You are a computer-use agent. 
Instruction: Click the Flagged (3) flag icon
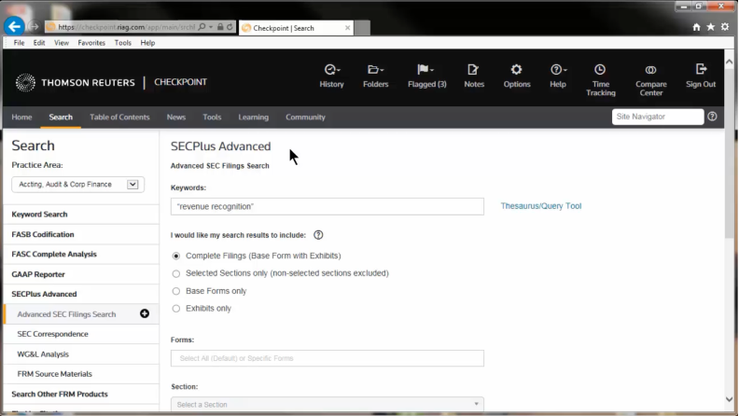point(425,71)
